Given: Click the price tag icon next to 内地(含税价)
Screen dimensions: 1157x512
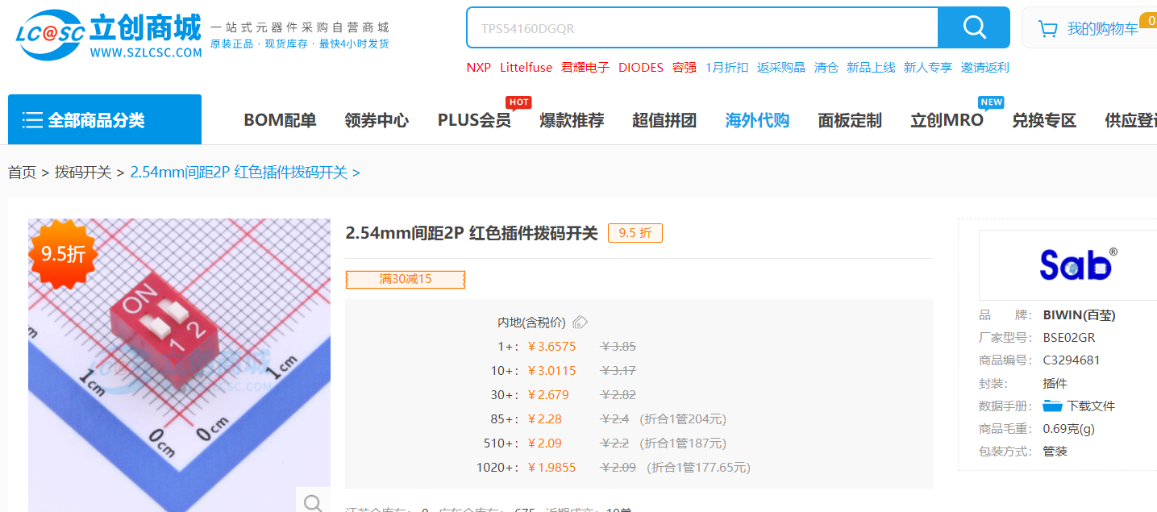Looking at the screenshot, I should click(580, 323).
